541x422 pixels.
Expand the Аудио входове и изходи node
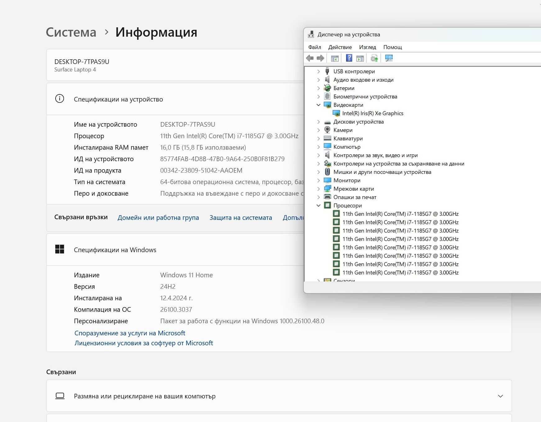(318, 80)
